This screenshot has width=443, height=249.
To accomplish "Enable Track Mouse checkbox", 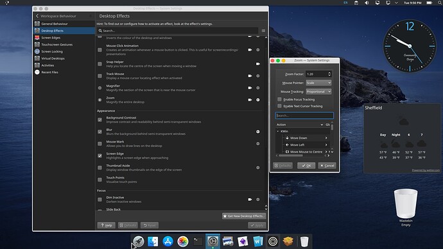I will click(100, 76).
